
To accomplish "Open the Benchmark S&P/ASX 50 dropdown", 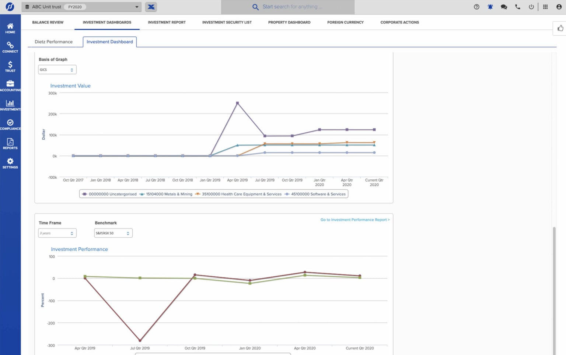I will tap(113, 233).
